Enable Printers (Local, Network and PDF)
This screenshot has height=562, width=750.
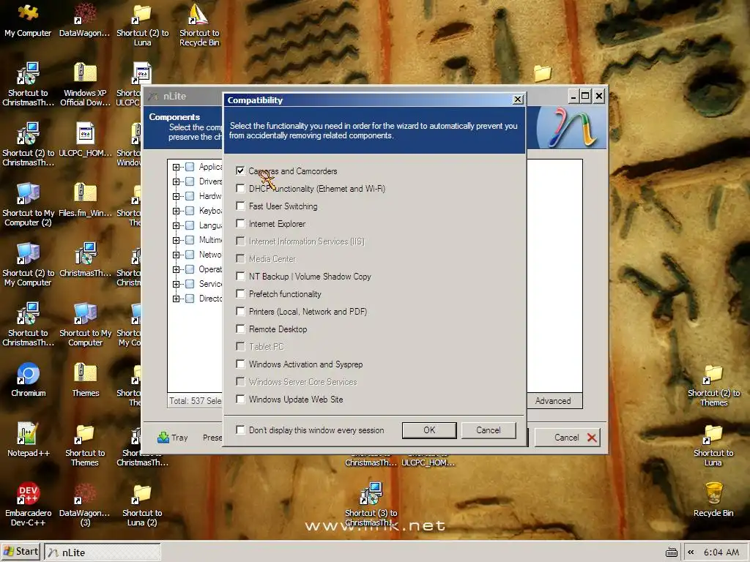pyautogui.click(x=240, y=312)
